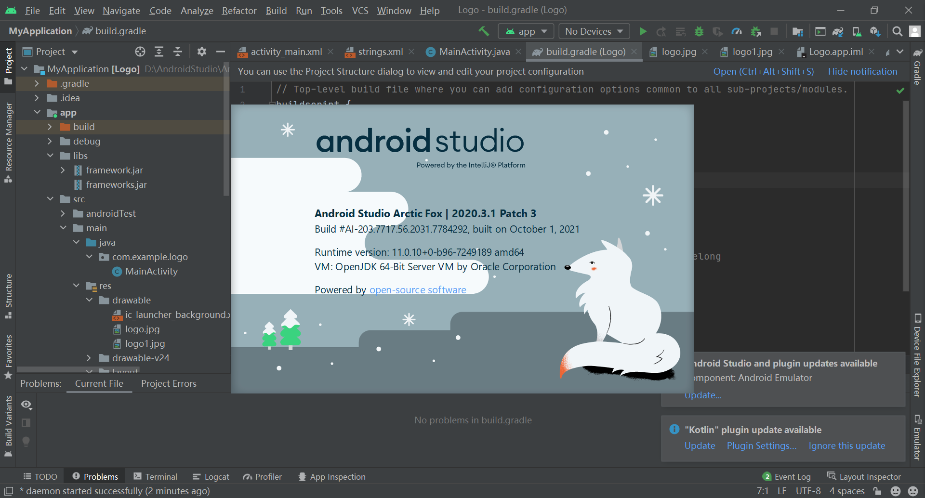Select logo1.jpg in project tree

tap(145, 343)
